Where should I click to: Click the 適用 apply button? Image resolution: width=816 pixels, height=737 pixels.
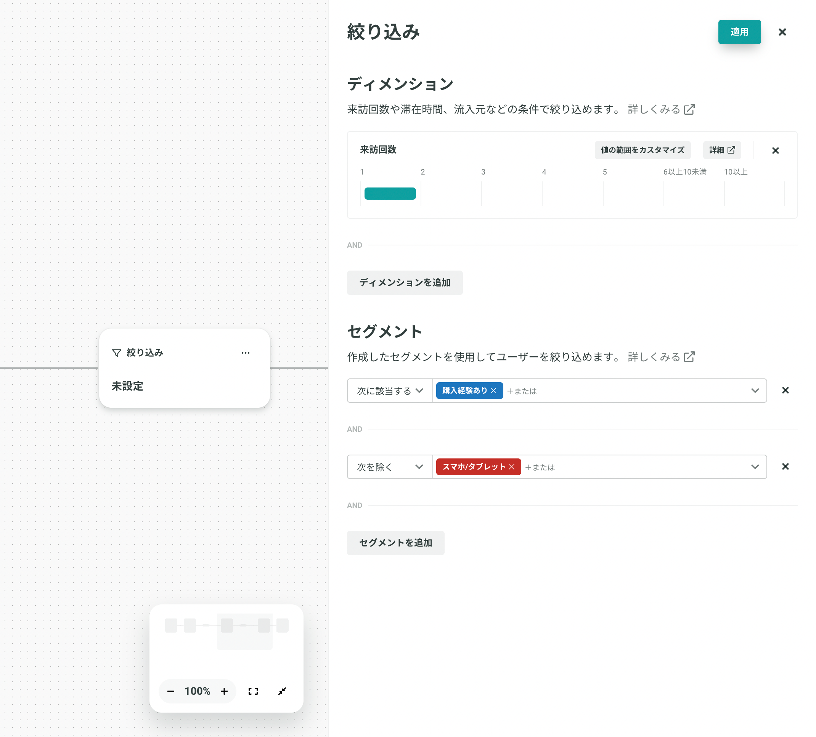(x=739, y=32)
